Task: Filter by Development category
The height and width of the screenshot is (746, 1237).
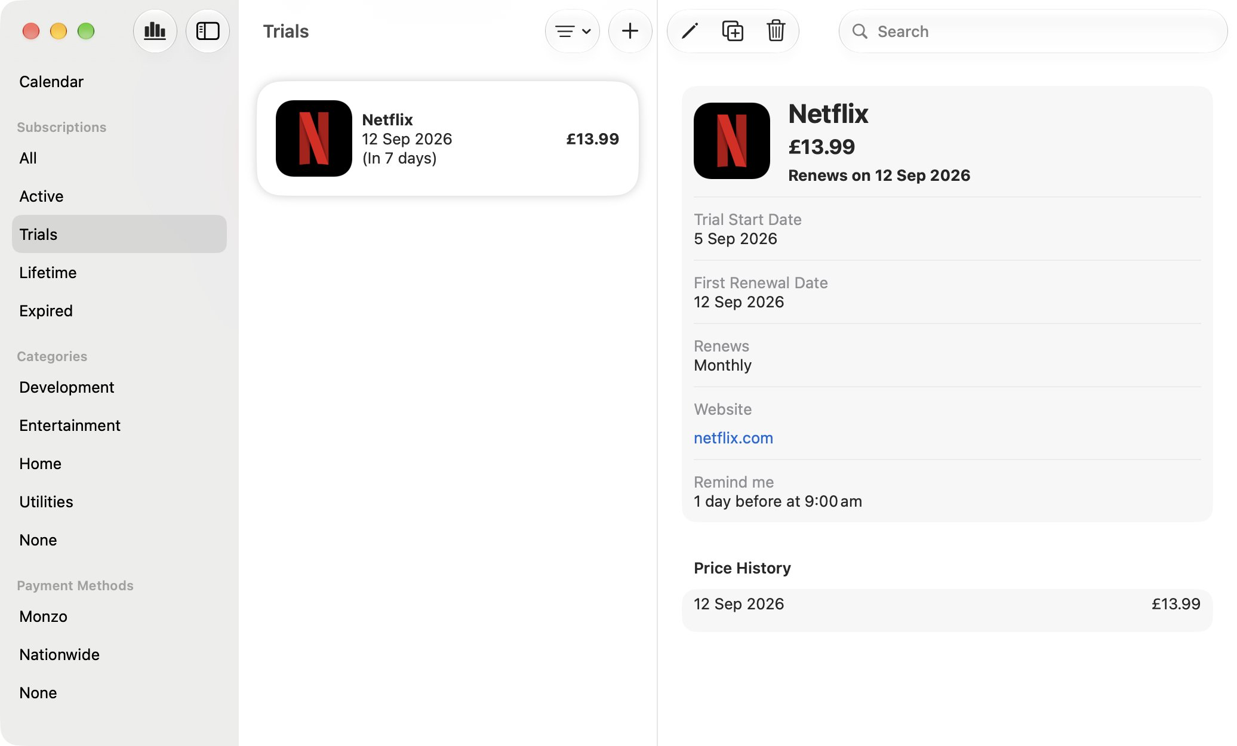Action: (119, 387)
